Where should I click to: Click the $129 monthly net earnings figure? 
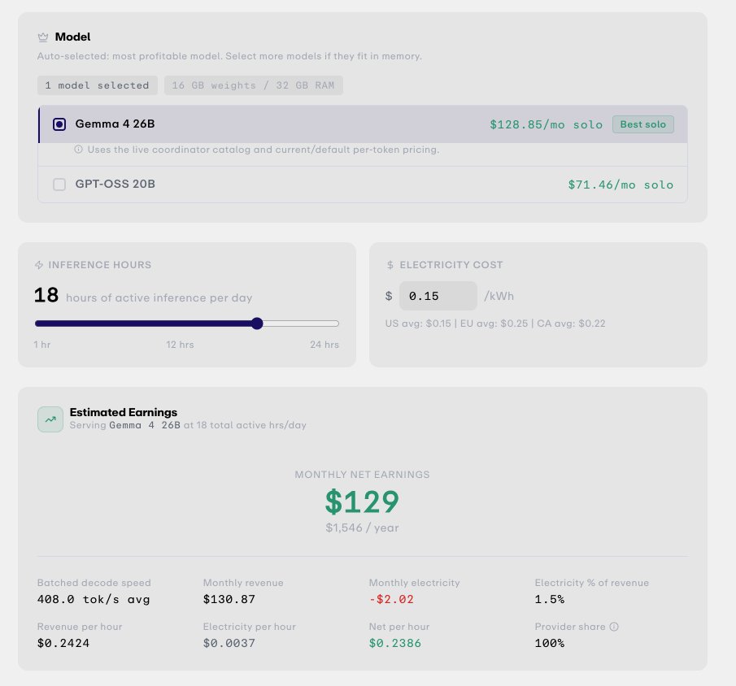tap(362, 501)
